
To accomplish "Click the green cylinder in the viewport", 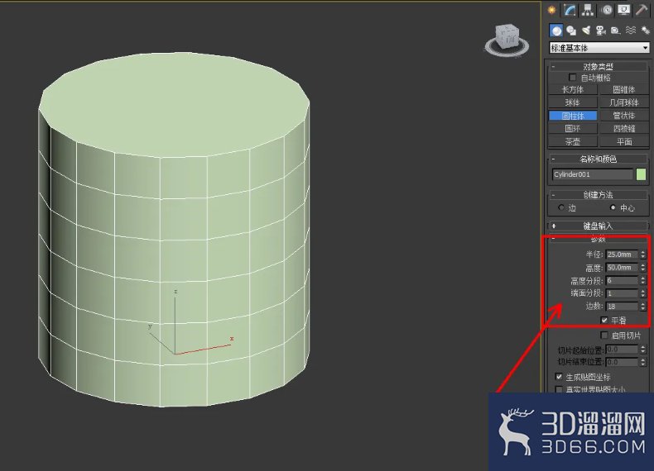I will pos(174,229).
